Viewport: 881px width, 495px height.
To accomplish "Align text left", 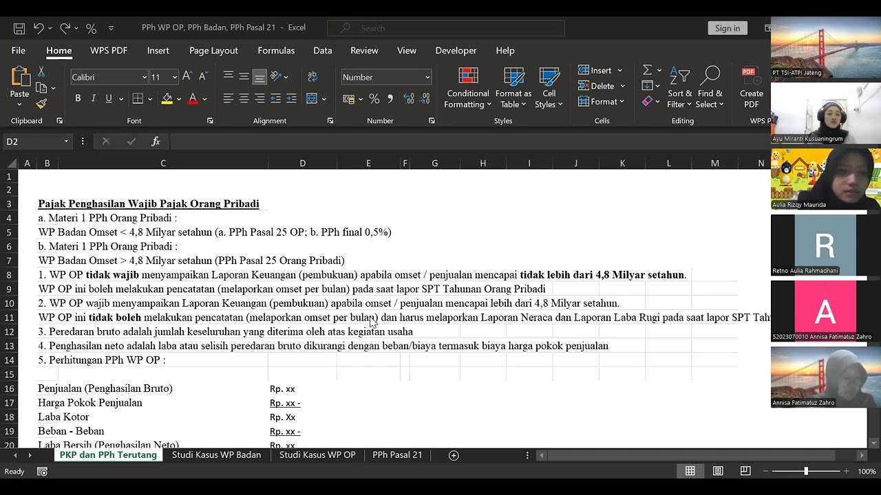I will (x=228, y=99).
